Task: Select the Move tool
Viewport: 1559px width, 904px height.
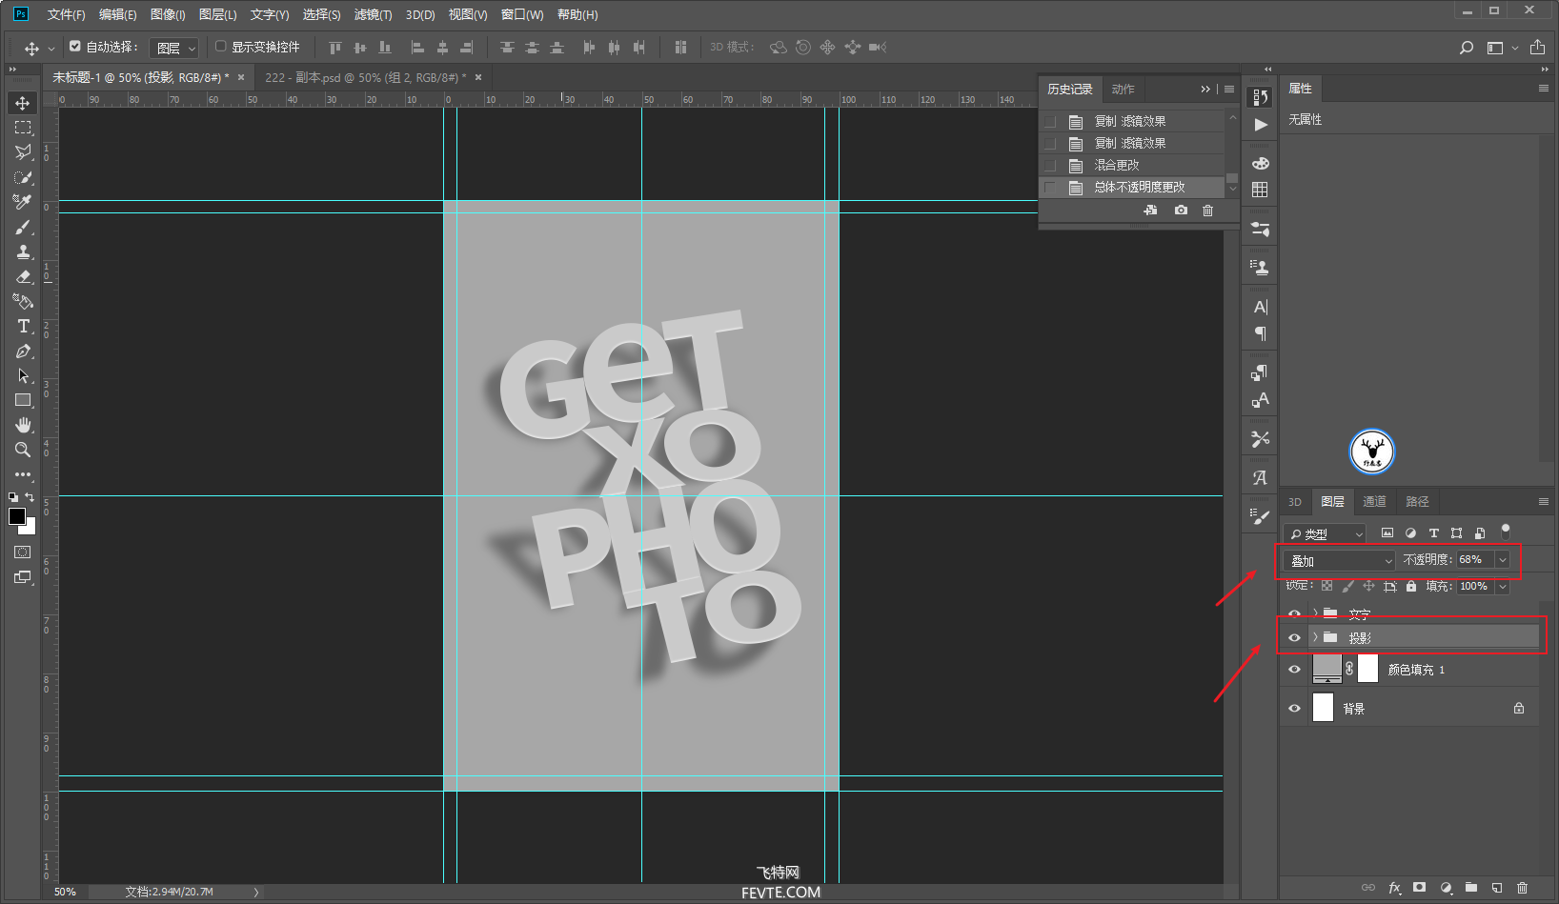Action: click(x=23, y=103)
